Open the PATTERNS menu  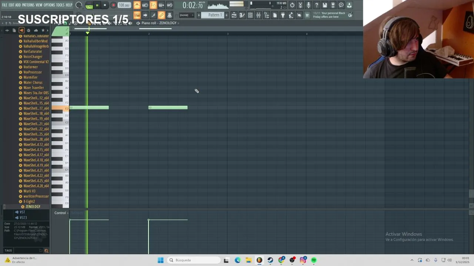[28, 5]
